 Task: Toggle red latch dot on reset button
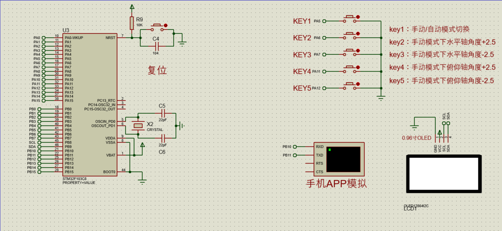point(166,25)
